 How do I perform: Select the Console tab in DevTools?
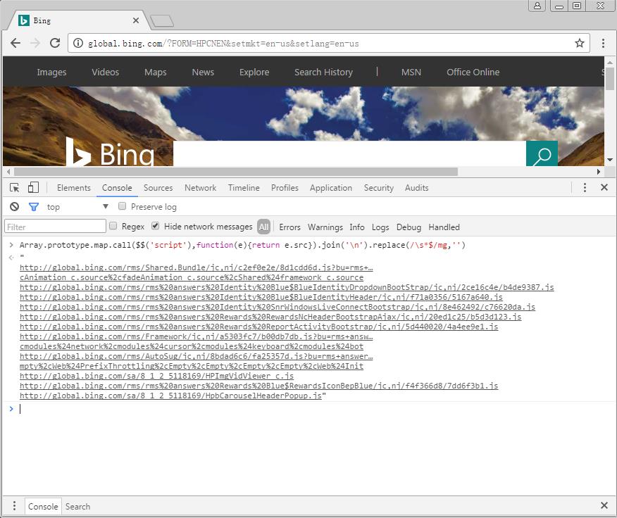(x=117, y=188)
